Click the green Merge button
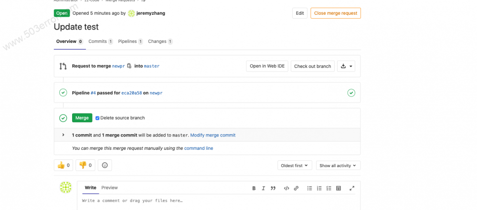The image size is (477, 210). click(82, 118)
